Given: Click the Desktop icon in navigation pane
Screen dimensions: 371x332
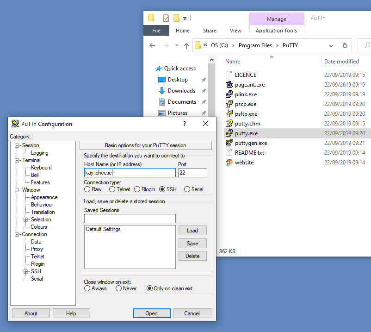Looking at the screenshot, I should (161, 80).
